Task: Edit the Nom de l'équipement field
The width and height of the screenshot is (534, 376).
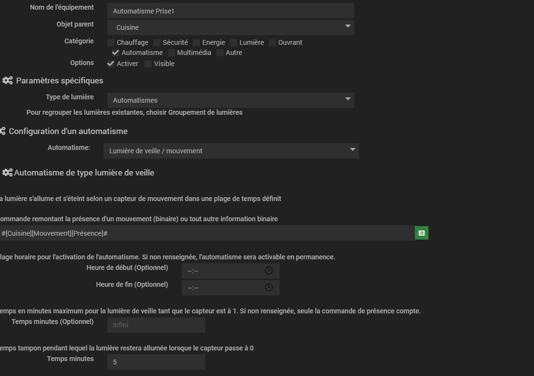Action: coord(231,11)
